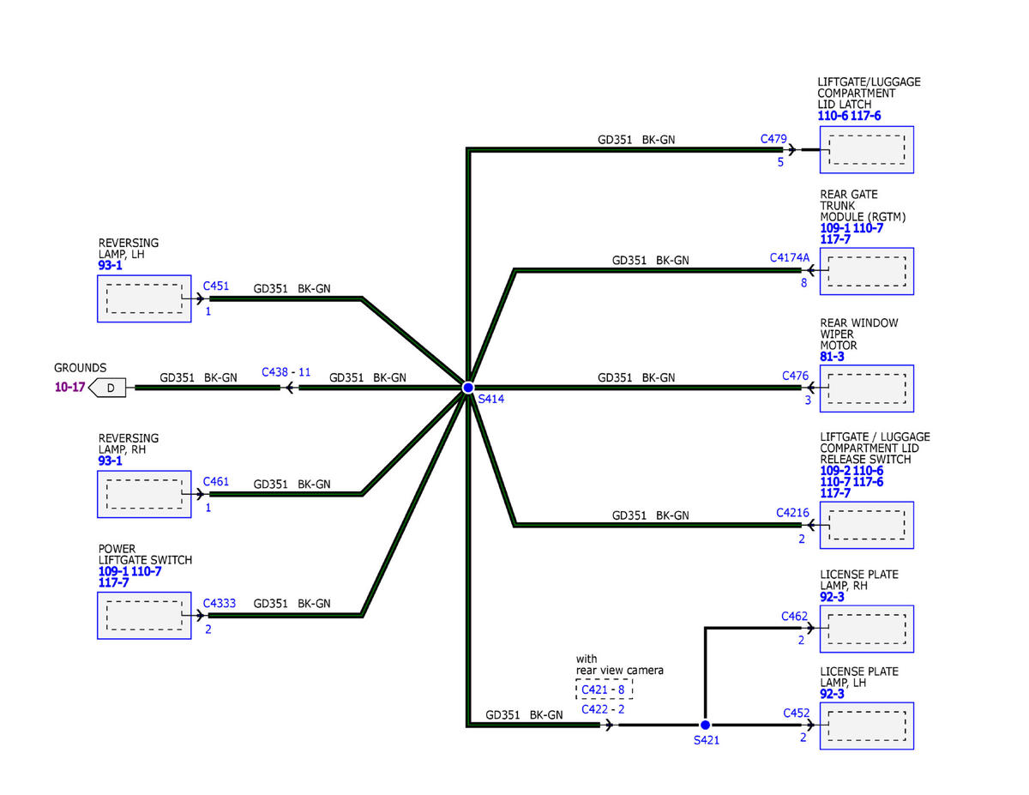Click the C438 - 11 connector label
The width and height of the screenshot is (1029, 795).
[x=286, y=373]
